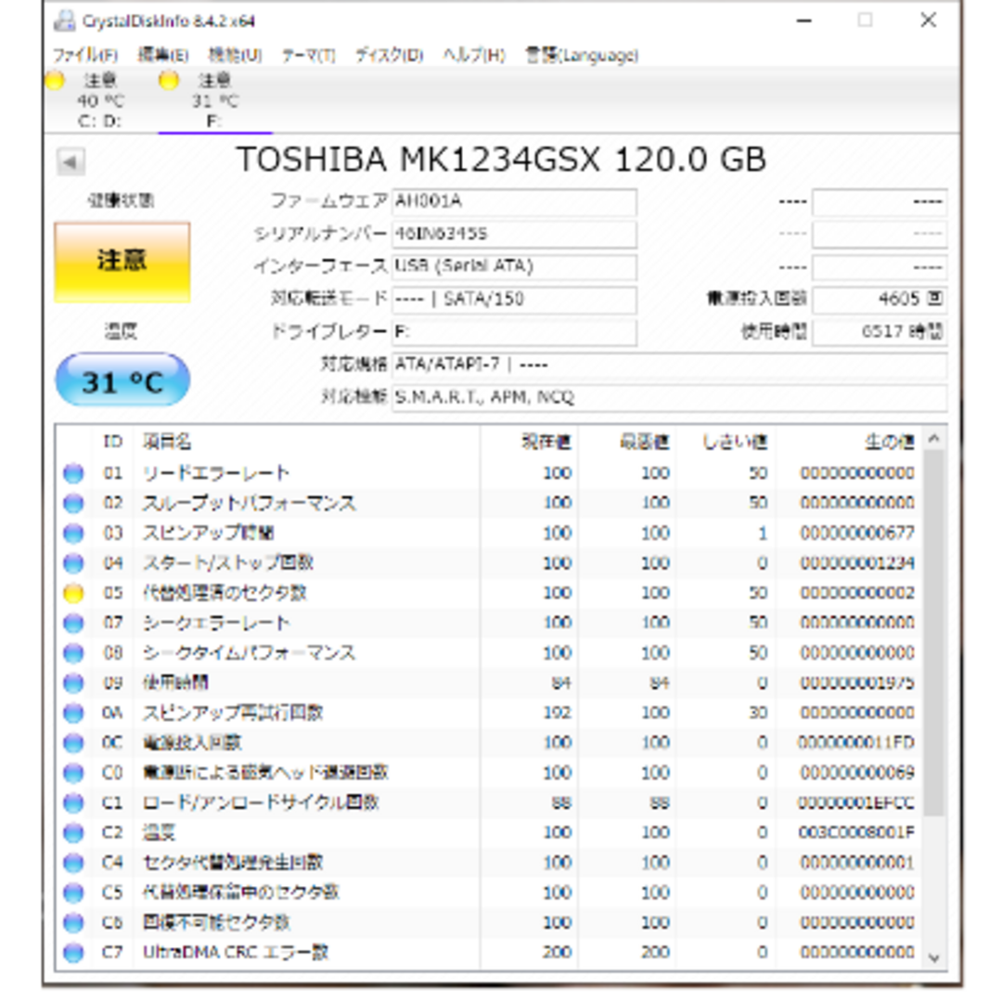Open the 機能(U) menu
1002x1002 pixels.
235,56
